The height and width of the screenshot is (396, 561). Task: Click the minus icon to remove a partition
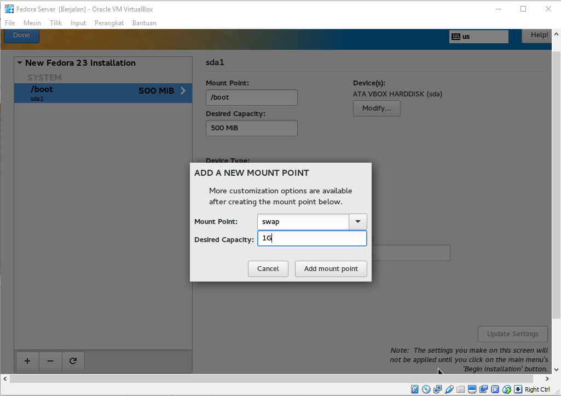[50, 361]
